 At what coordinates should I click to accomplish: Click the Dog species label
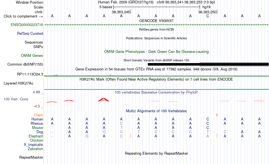[40, 132]
